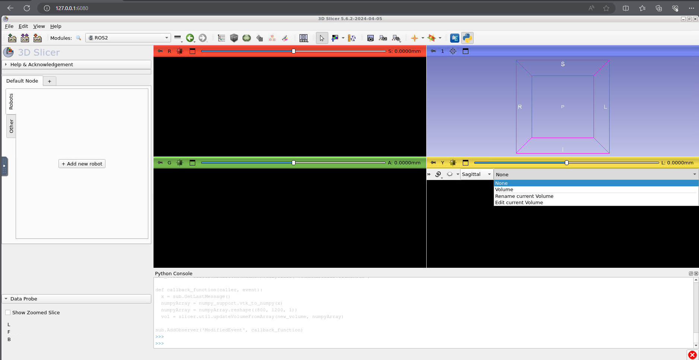
Task: Open the File menu
Action: point(9,26)
